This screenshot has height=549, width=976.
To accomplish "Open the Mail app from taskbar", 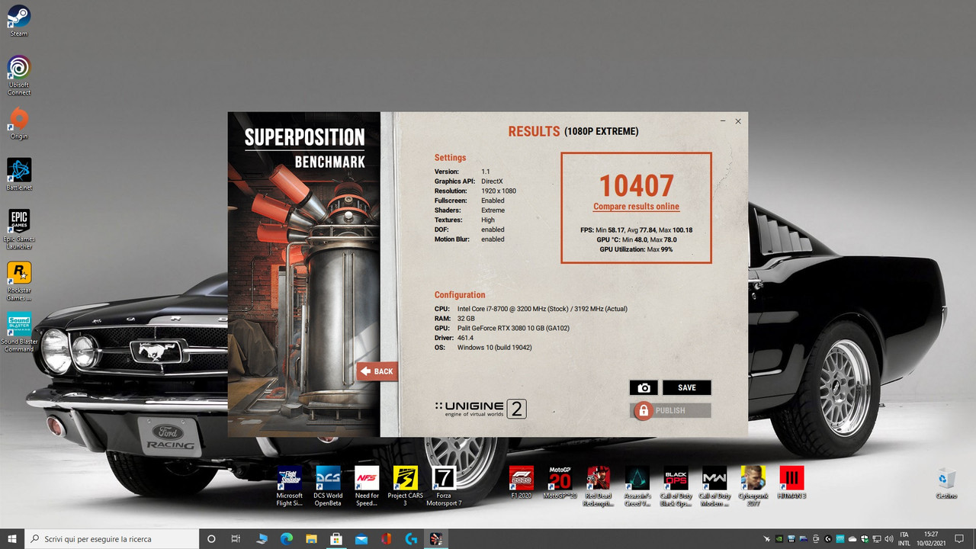I will point(361,538).
